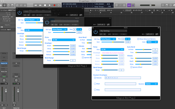Open Toolbar view icon
Image resolution: width=175 pixels, height=109 pixels.
click(12, 5)
